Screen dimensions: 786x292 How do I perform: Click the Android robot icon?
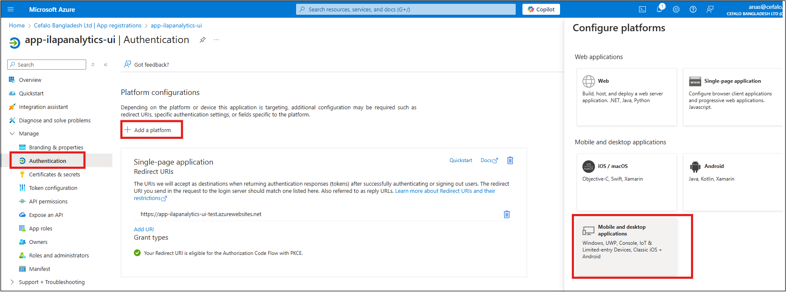tap(695, 167)
